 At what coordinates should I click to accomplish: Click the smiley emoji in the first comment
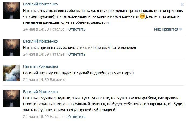(x=142, y=17)
